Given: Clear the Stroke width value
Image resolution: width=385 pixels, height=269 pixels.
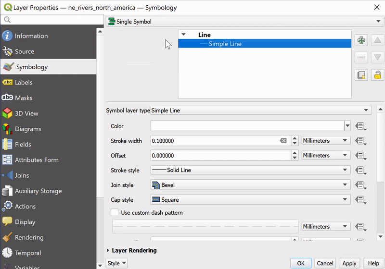Looking at the screenshot, I should (283, 141).
